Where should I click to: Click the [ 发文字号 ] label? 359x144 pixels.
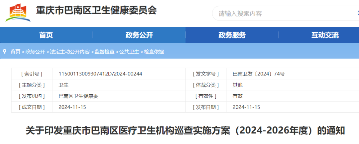tap(206, 74)
